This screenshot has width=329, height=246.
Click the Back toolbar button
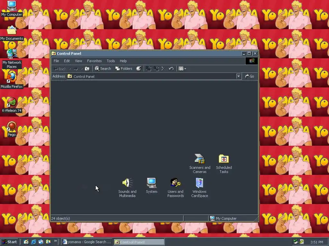pyautogui.click(x=60, y=69)
